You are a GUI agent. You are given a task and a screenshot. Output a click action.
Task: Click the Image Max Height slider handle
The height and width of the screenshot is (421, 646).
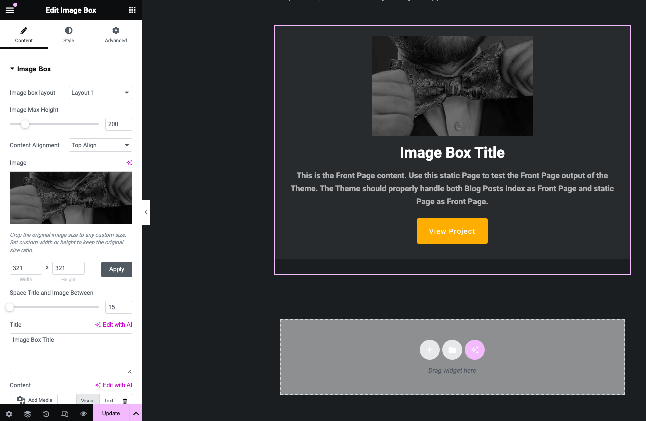pyautogui.click(x=25, y=124)
